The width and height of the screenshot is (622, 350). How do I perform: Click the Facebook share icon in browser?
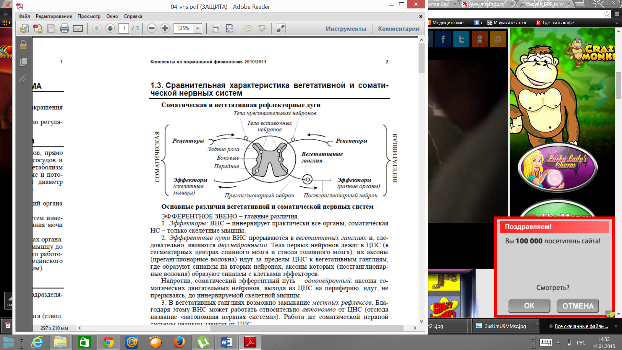[x=443, y=40]
